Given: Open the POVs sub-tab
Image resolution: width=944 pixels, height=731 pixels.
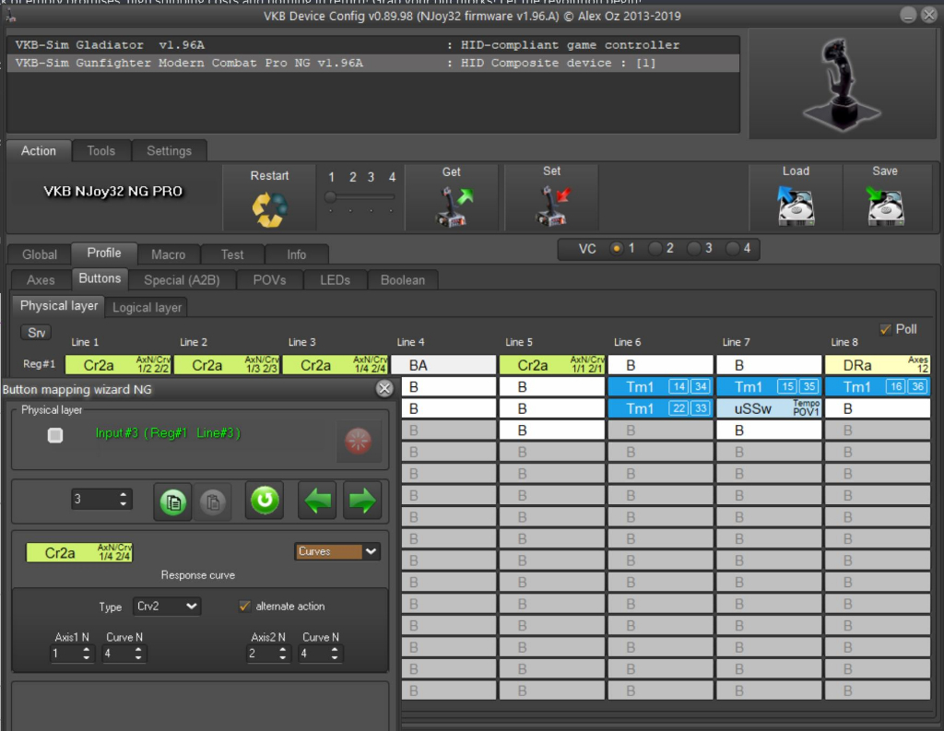Looking at the screenshot, I should click(x=269, y=280).
